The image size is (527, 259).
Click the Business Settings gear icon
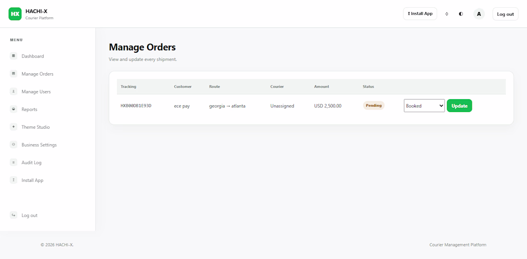13,145
